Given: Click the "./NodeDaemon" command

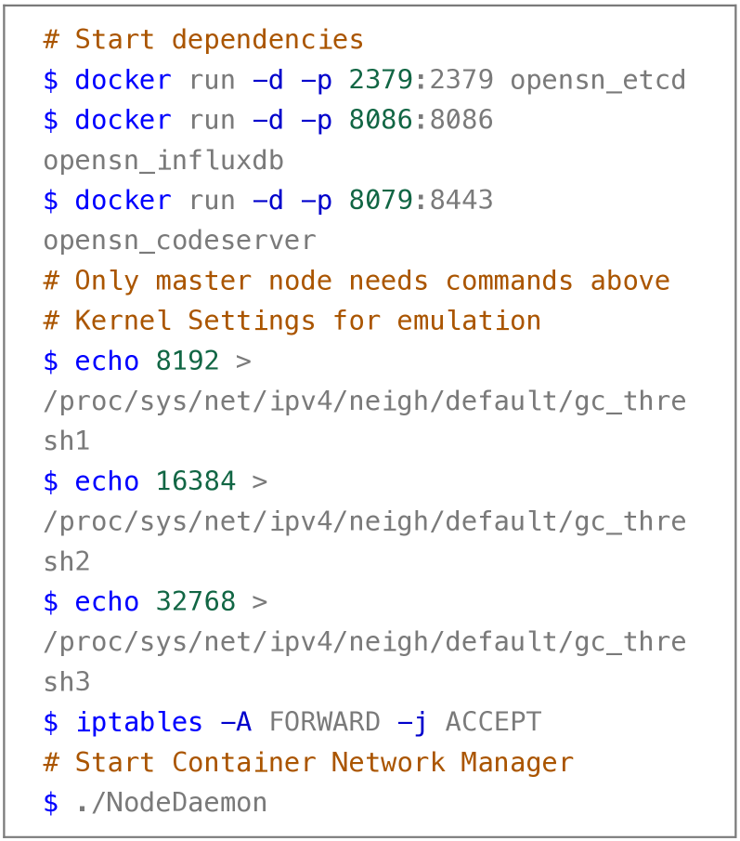Looking at the screenshot, I should pyautogui.click(x=172, y=802).
